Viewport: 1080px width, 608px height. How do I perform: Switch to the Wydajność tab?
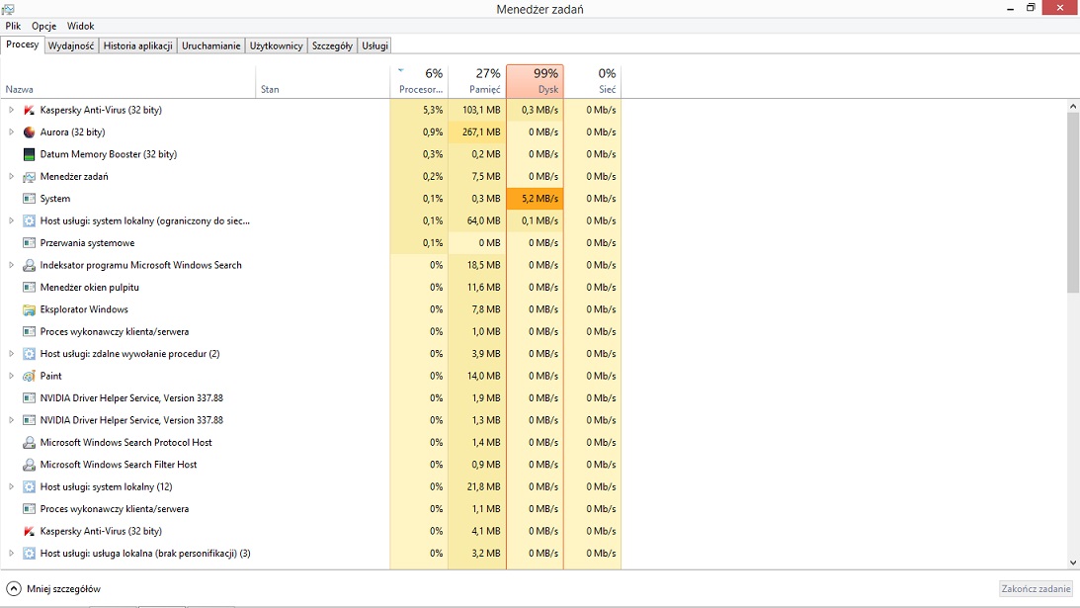point(71,45)
